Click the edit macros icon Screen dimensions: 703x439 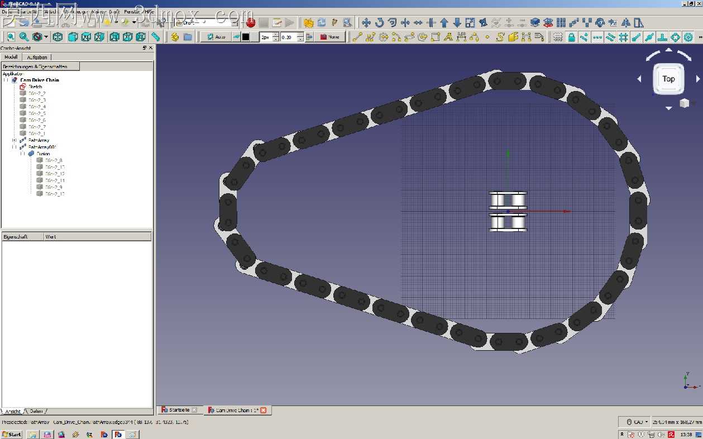coord(276,23)
